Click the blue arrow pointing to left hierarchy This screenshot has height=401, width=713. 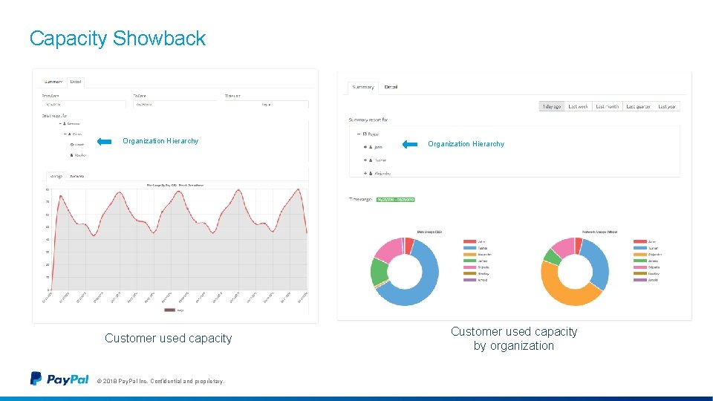[x=104, y=141]
